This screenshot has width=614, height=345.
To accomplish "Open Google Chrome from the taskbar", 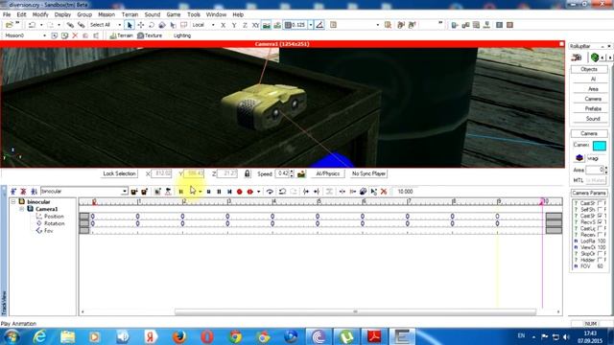I will [235, 336].
